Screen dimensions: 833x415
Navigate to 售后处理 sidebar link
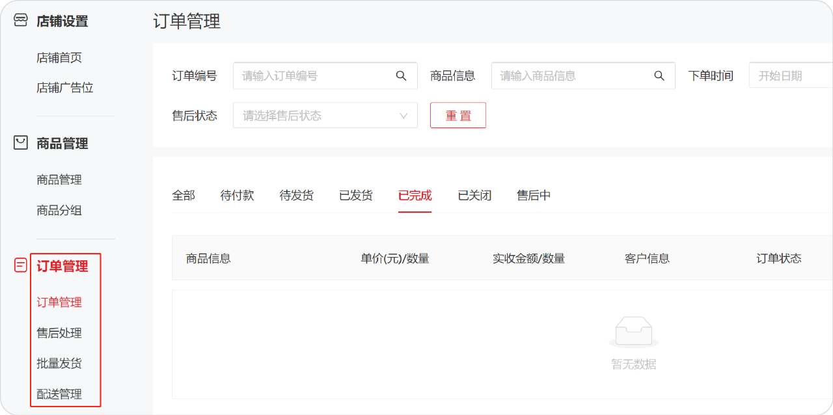pyautogui.click(x=59, y=333)
